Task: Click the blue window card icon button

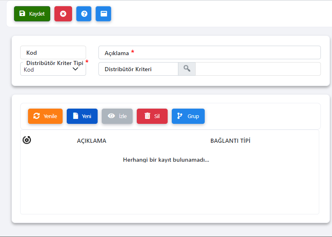Action: pos(103,14)
